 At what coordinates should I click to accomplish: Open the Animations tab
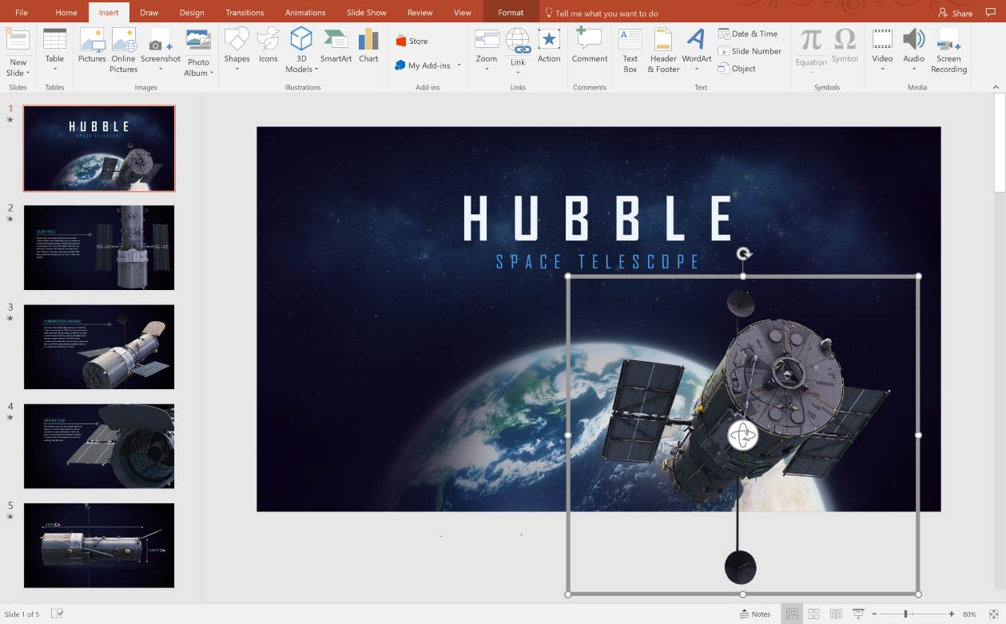(304, 12)
